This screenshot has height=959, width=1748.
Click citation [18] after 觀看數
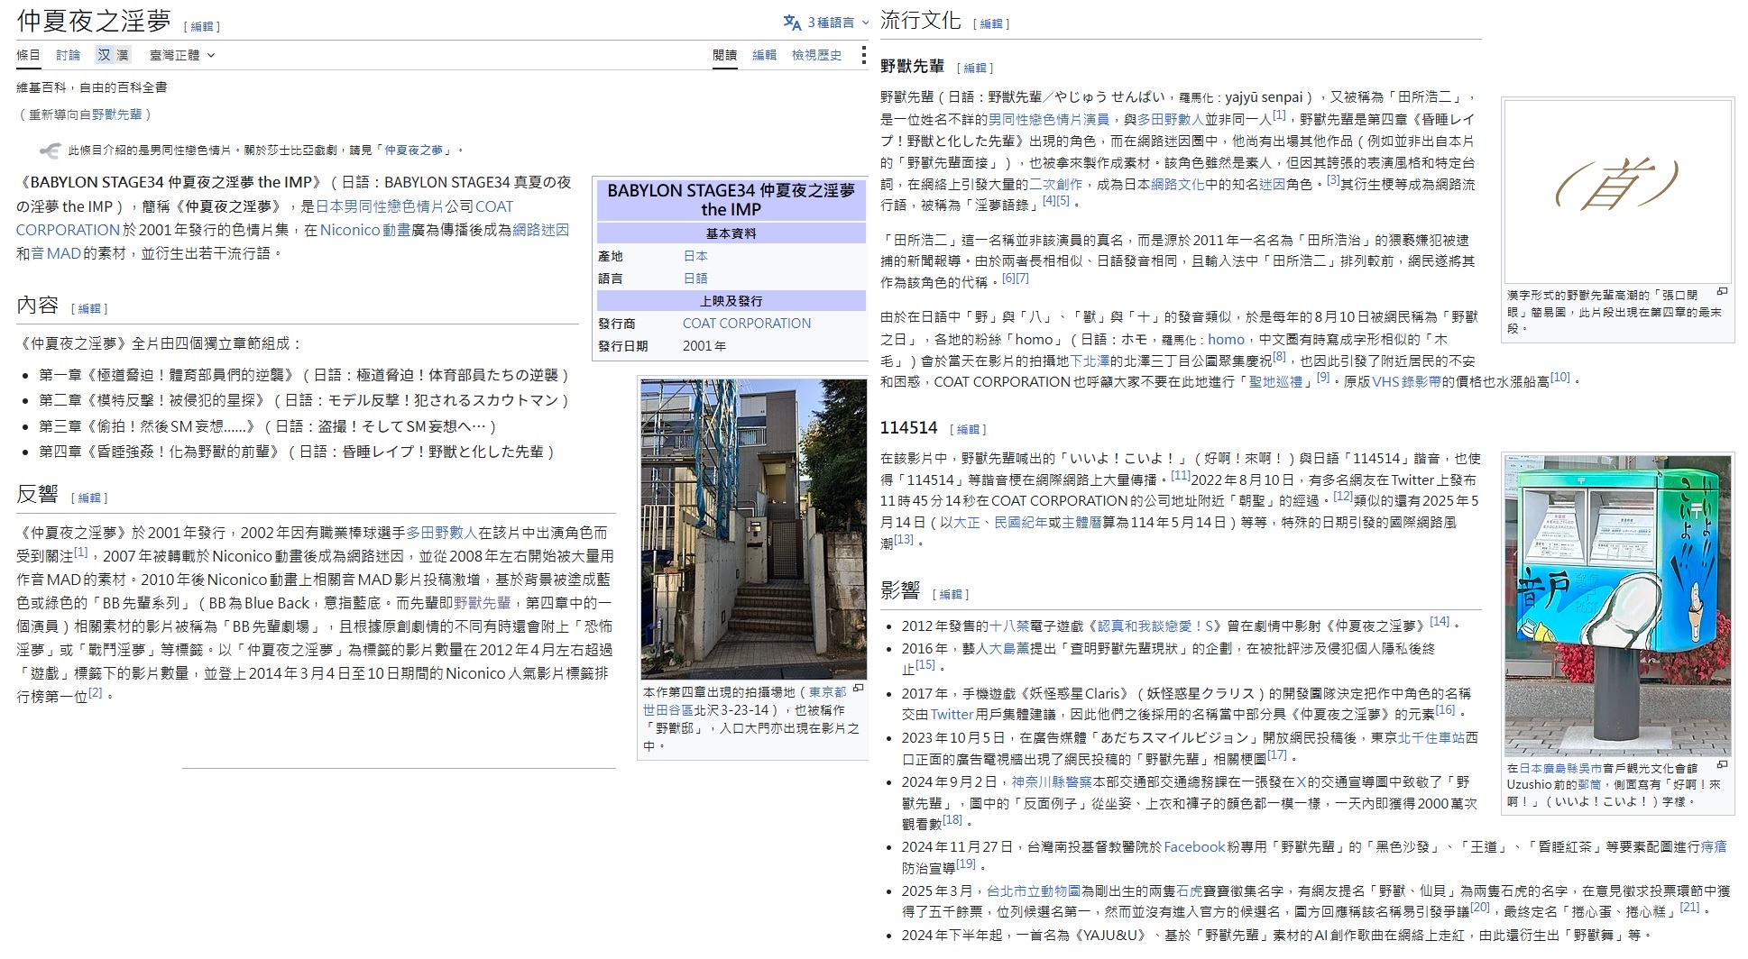click(x=952, y=820)
